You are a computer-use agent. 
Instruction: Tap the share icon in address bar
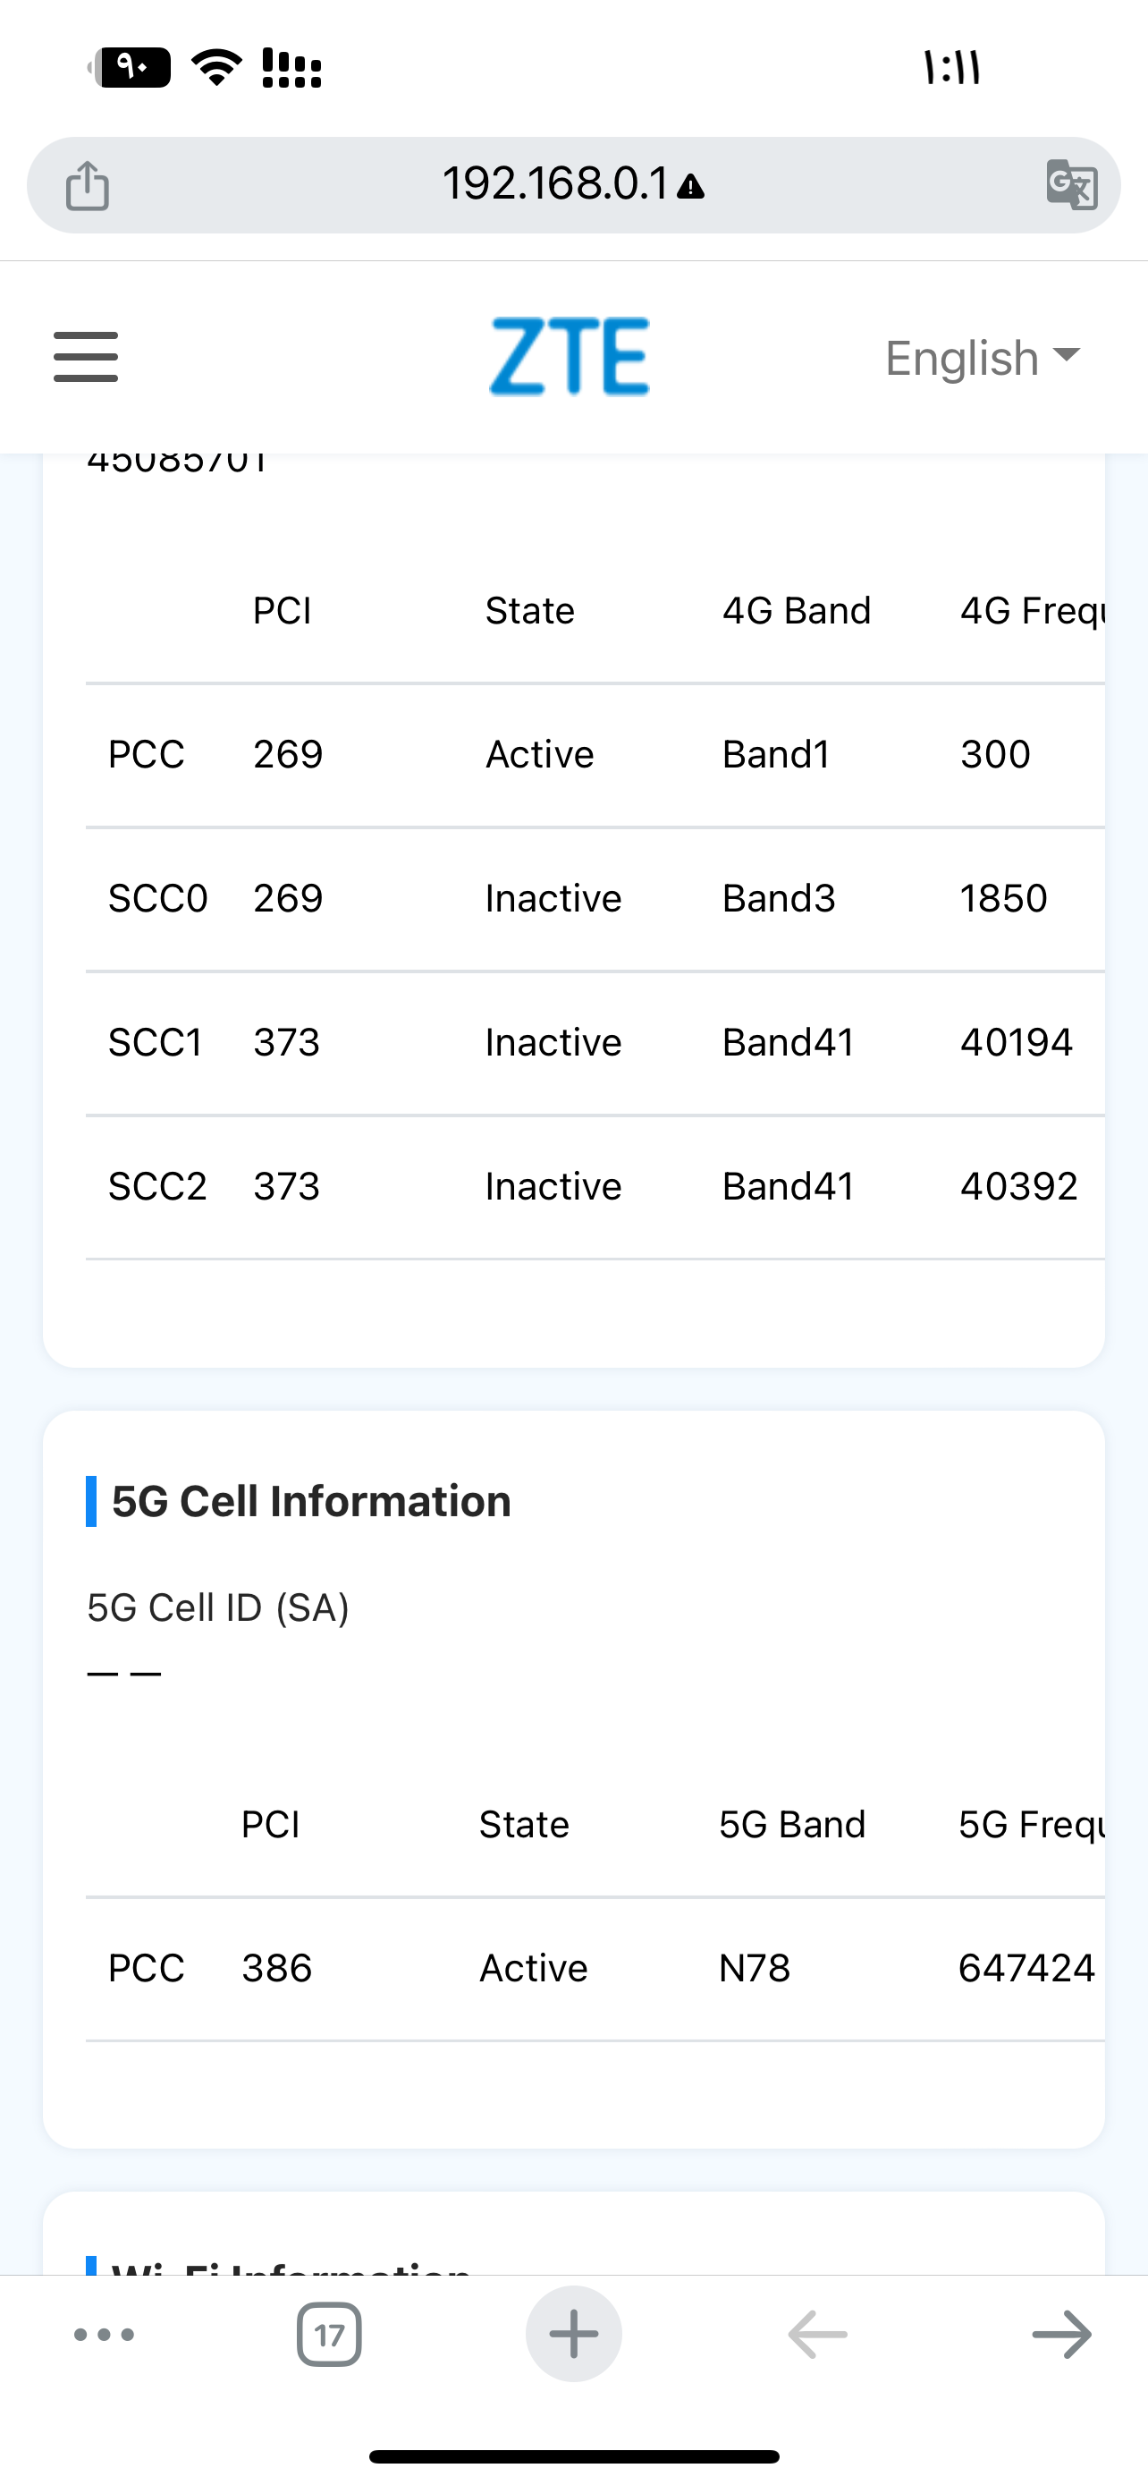pyautogui.click(x=87, y=184)
